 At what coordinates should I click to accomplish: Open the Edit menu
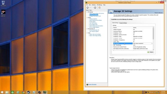90,5
